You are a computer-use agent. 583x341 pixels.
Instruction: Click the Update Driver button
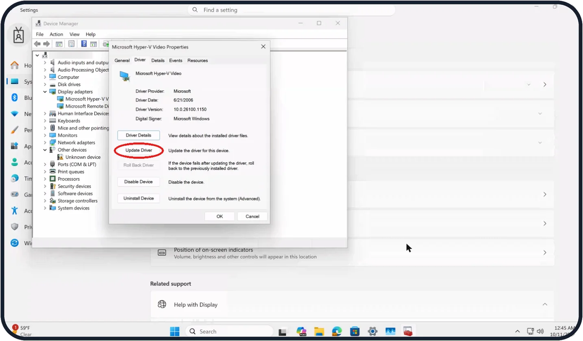pyautogui.click(x=139, y=150)
